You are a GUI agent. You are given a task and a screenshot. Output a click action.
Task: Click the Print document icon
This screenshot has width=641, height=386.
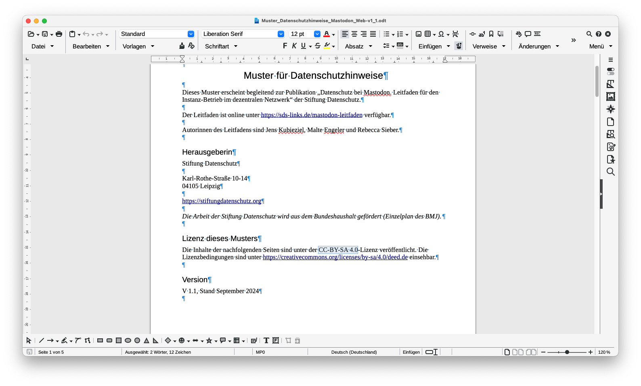59,34
